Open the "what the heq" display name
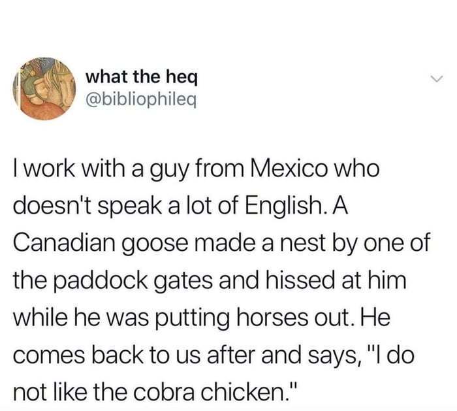The width and height of the screenshot is (457, 411). point(140,76)
